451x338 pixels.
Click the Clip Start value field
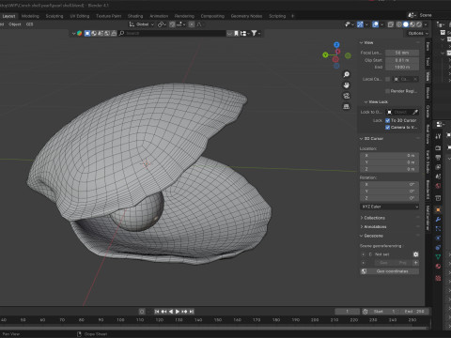pyautogui.click(x=402, y=60)
